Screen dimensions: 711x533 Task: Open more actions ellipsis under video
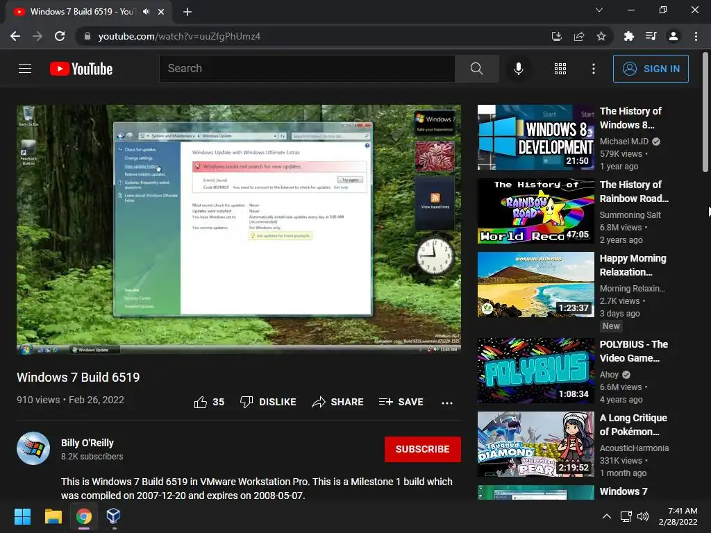(x=447, y=403)
